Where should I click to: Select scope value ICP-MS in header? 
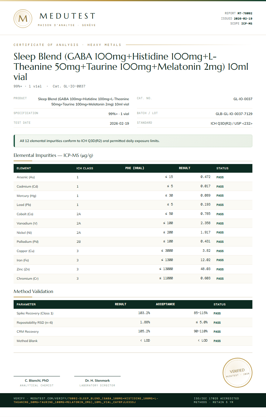pos(247,24)
